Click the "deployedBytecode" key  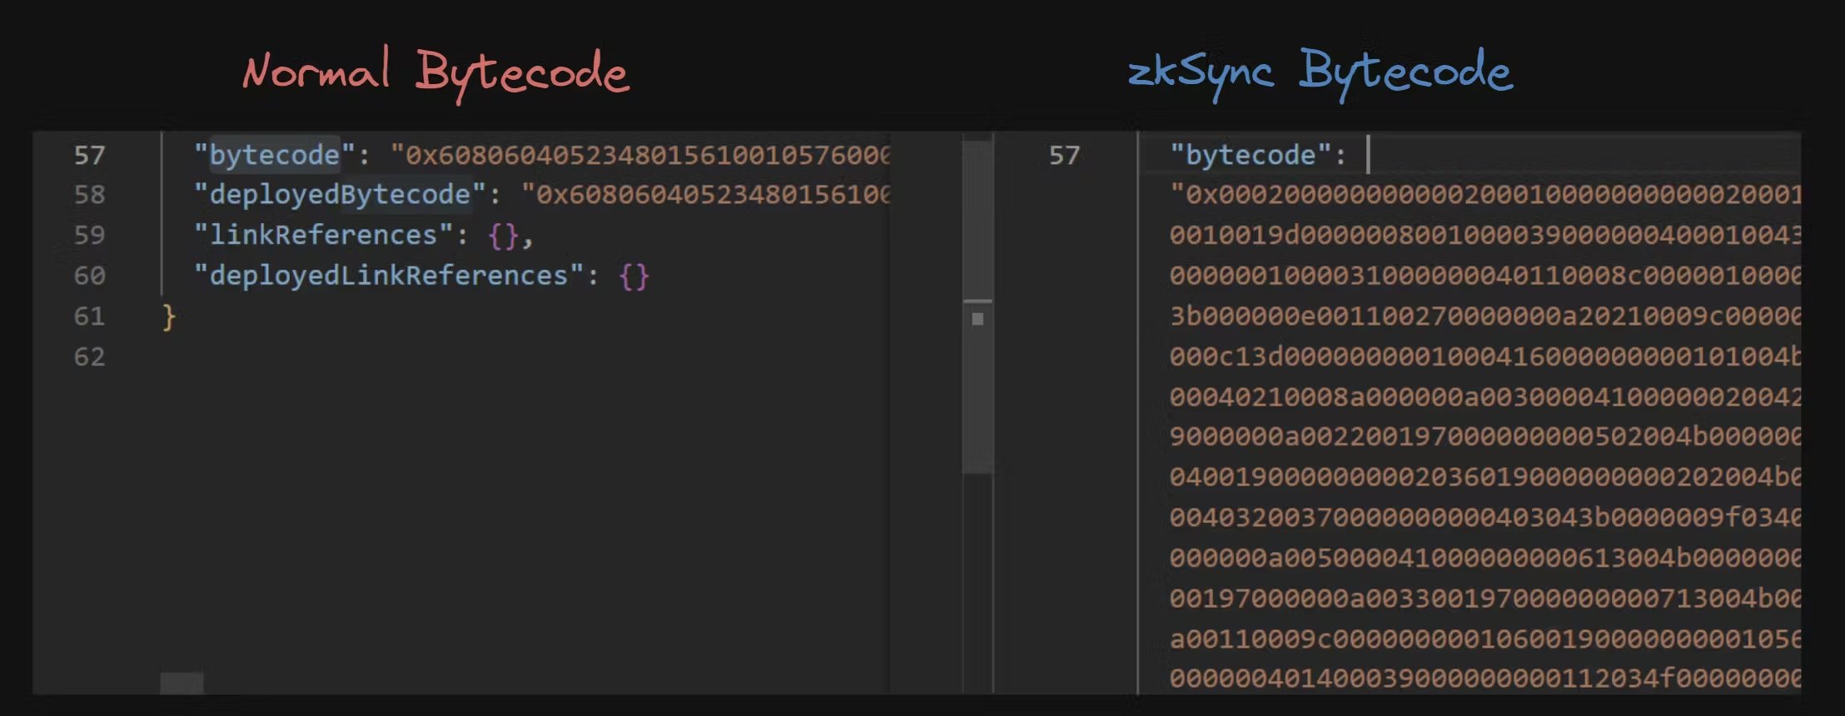pyautogui.click(x=339, y=195)
